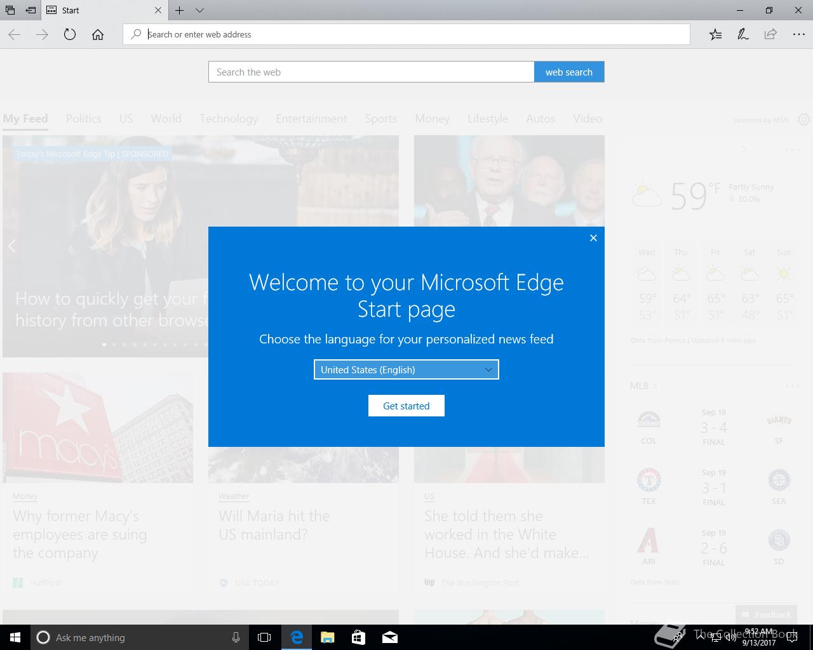The width and height of the screenshot is (813, 650).
Task: Open the World news tab
Action: 166,119
